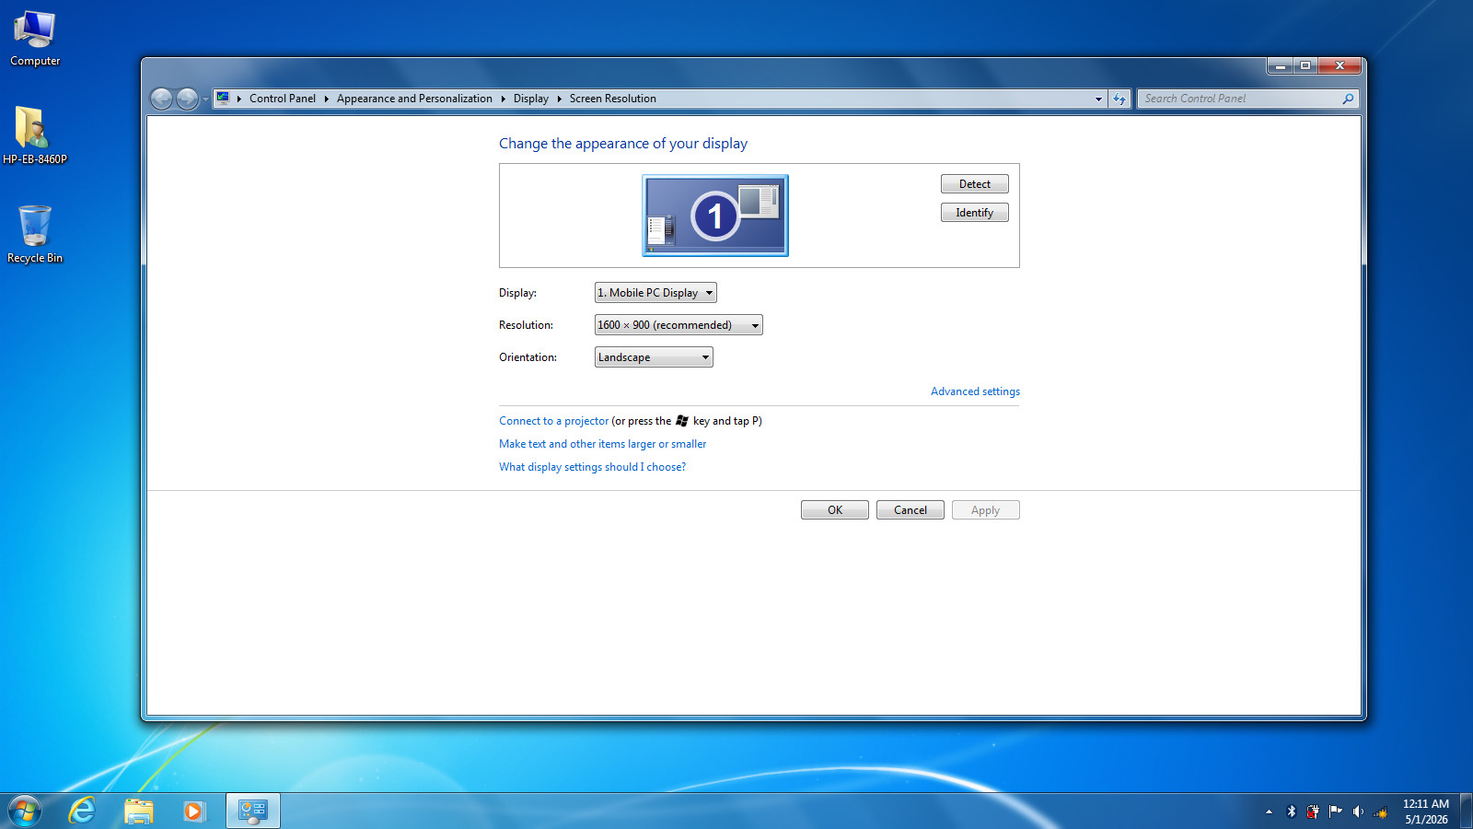Navigate to Appearance and Personalization breadcrumb
The width and height of the screenshot is (1473, 829).
(x=414, y=99)
